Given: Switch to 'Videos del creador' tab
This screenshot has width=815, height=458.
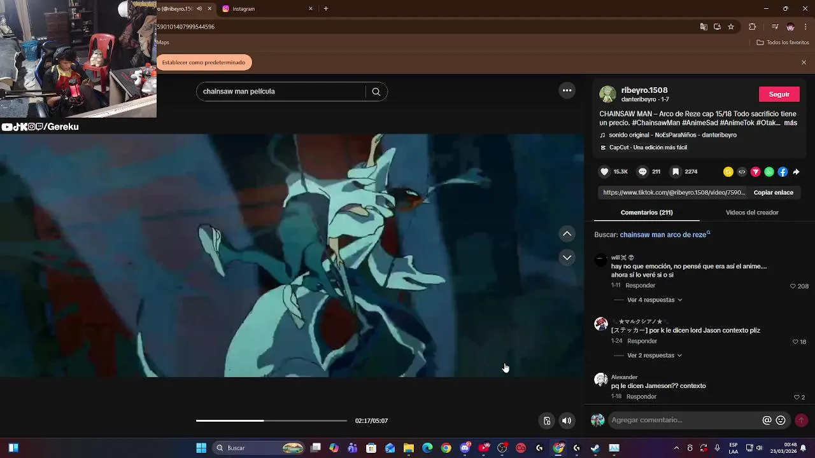Looking at the screenshot, I should tap(752, 212).
